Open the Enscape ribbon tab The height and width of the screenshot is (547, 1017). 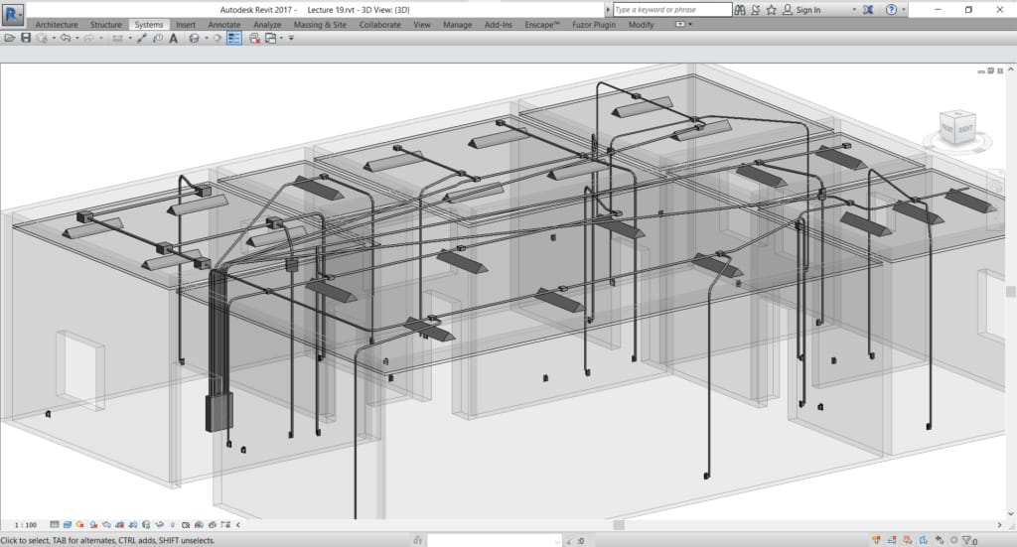[541, 25]
